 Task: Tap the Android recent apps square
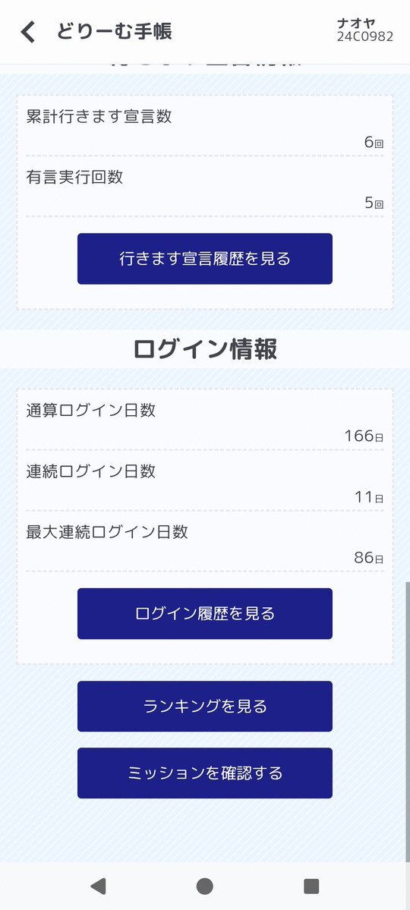coord(311,886)
